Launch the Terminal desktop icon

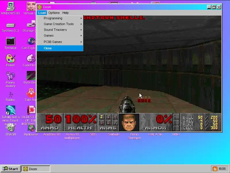[x=10, y=44]
